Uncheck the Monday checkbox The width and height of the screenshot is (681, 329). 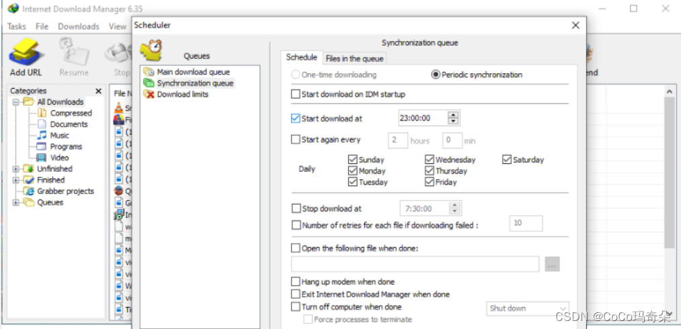pos(353,171)
